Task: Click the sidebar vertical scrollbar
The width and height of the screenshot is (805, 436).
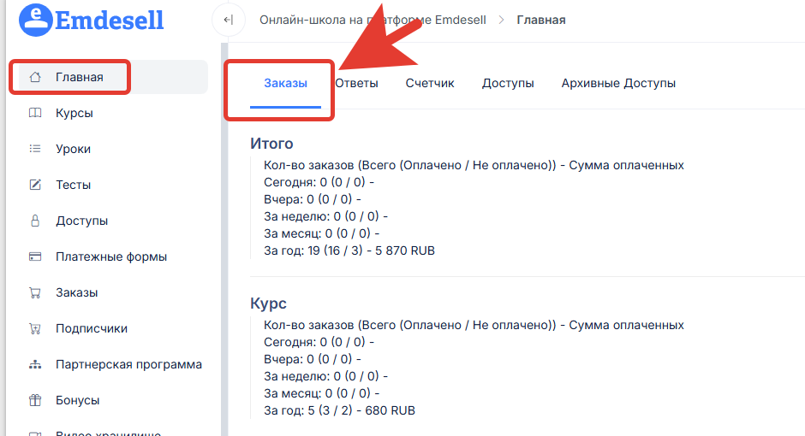Action: [x=224, y=239]
